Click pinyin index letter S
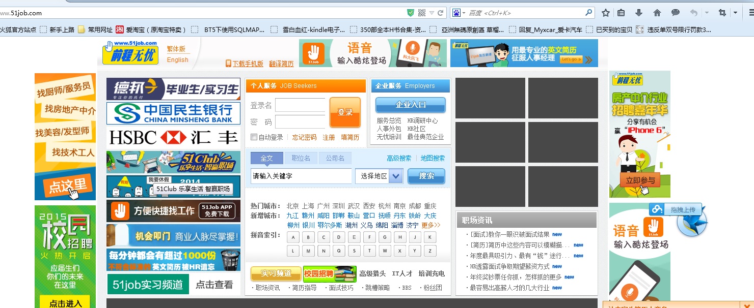Screen dimensions: 754x308 (354, 251)
